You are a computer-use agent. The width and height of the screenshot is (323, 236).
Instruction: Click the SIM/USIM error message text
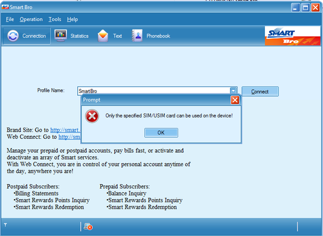point(169,116)
